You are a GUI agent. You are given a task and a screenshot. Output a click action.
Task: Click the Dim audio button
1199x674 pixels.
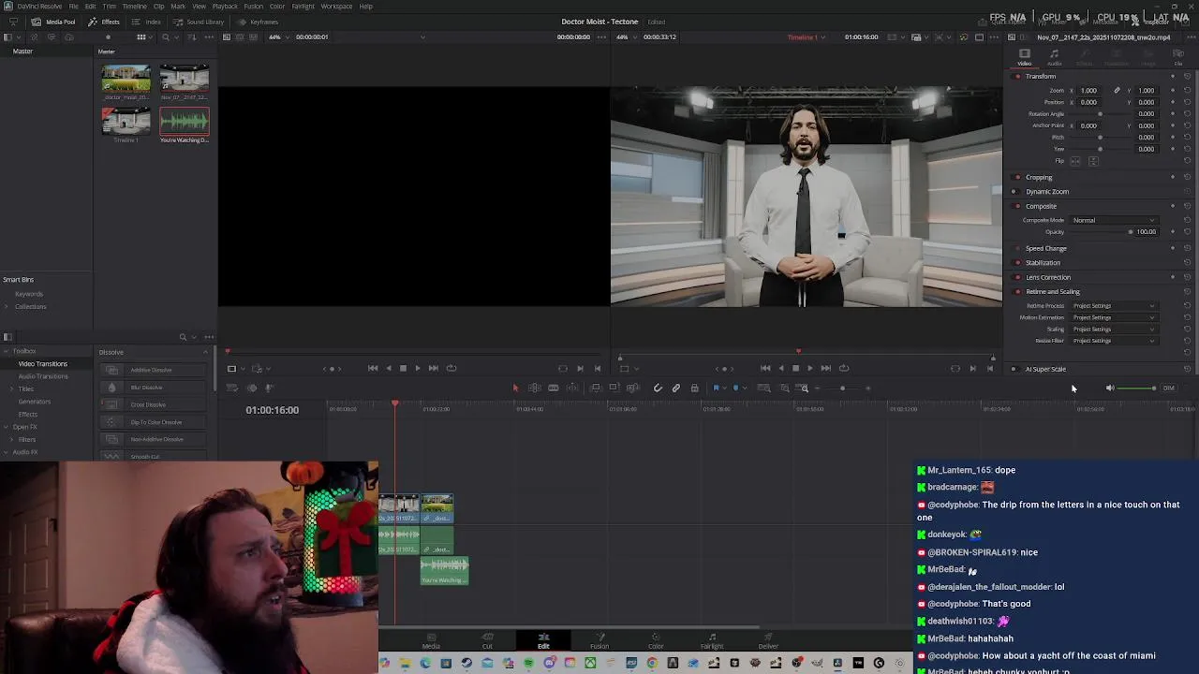1168,388
